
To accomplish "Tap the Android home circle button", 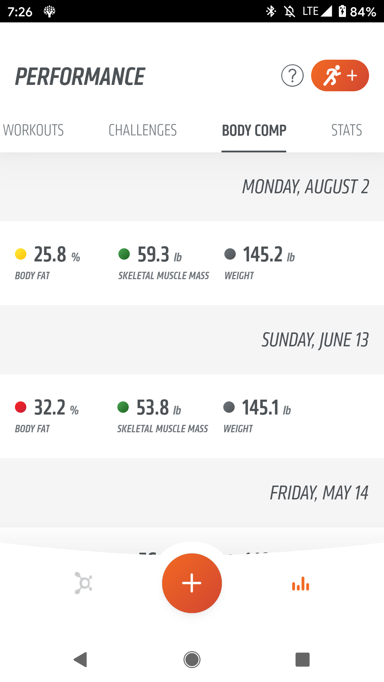I will pos(192,660).
